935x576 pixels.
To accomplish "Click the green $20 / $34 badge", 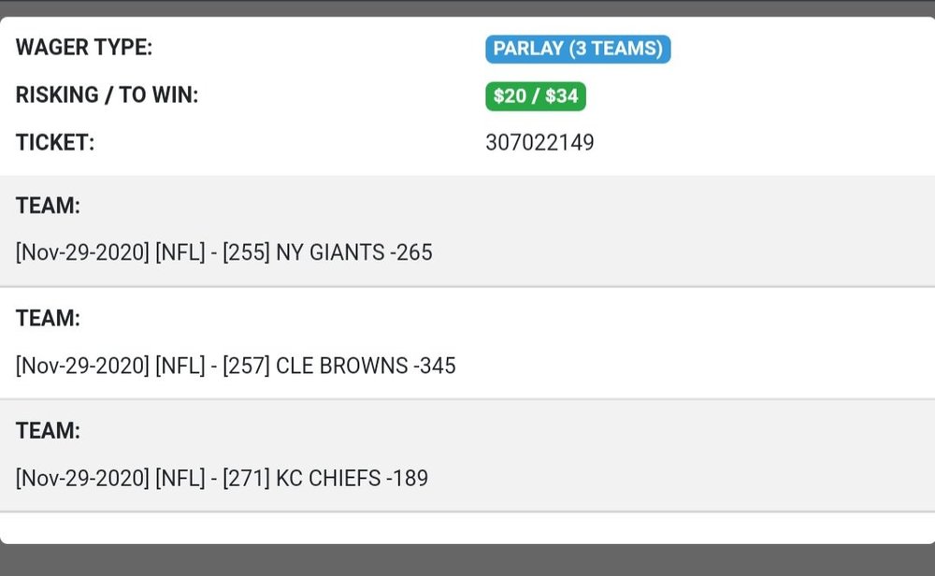I will click(x=536, y=96).
